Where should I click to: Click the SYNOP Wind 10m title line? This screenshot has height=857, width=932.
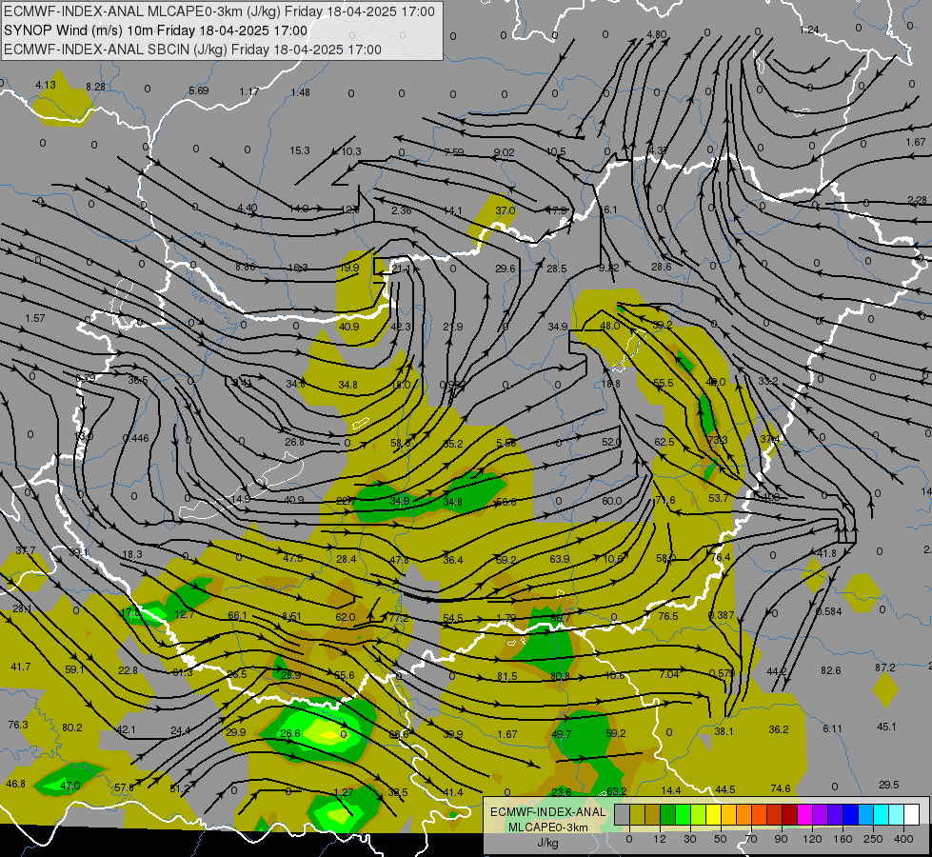click(156, 30)
